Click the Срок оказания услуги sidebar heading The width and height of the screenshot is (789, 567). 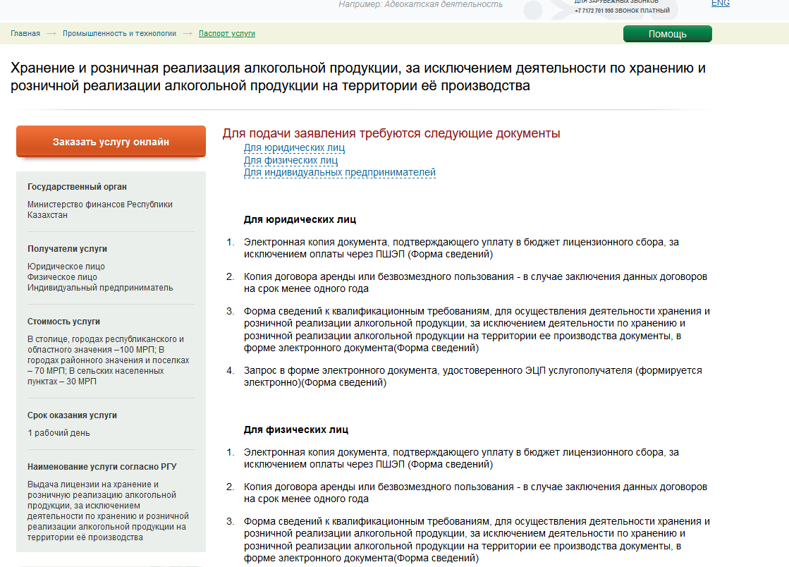pos(72,415)
